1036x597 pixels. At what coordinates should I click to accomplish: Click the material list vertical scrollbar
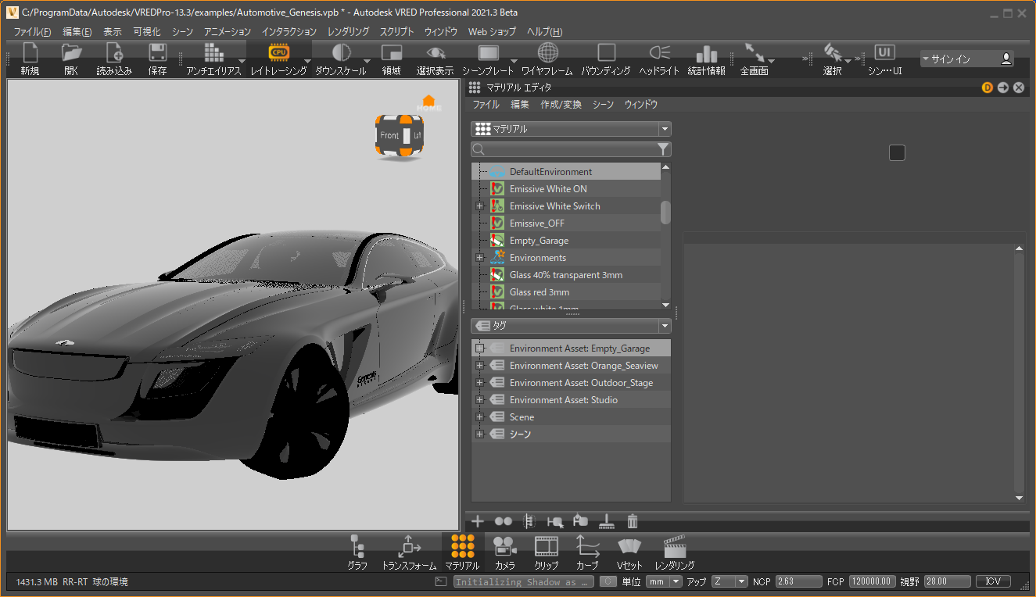click(x=665, y=213)
